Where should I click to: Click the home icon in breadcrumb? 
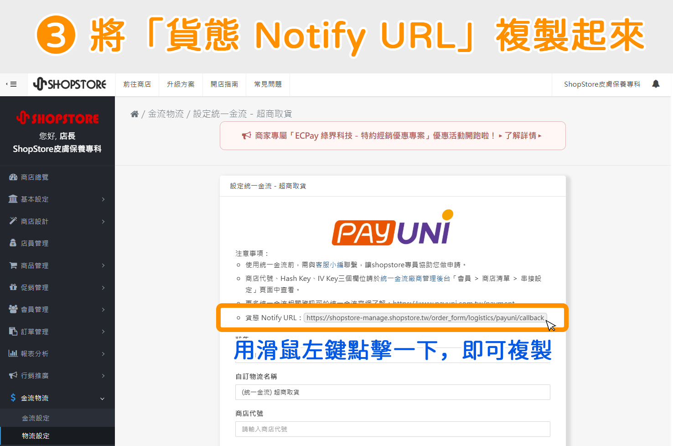[135, 114]
